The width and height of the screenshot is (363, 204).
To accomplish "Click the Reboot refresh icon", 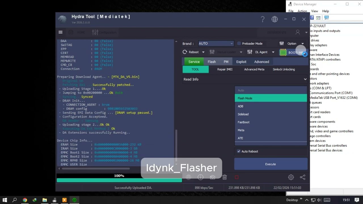I will tap(185, 52).
